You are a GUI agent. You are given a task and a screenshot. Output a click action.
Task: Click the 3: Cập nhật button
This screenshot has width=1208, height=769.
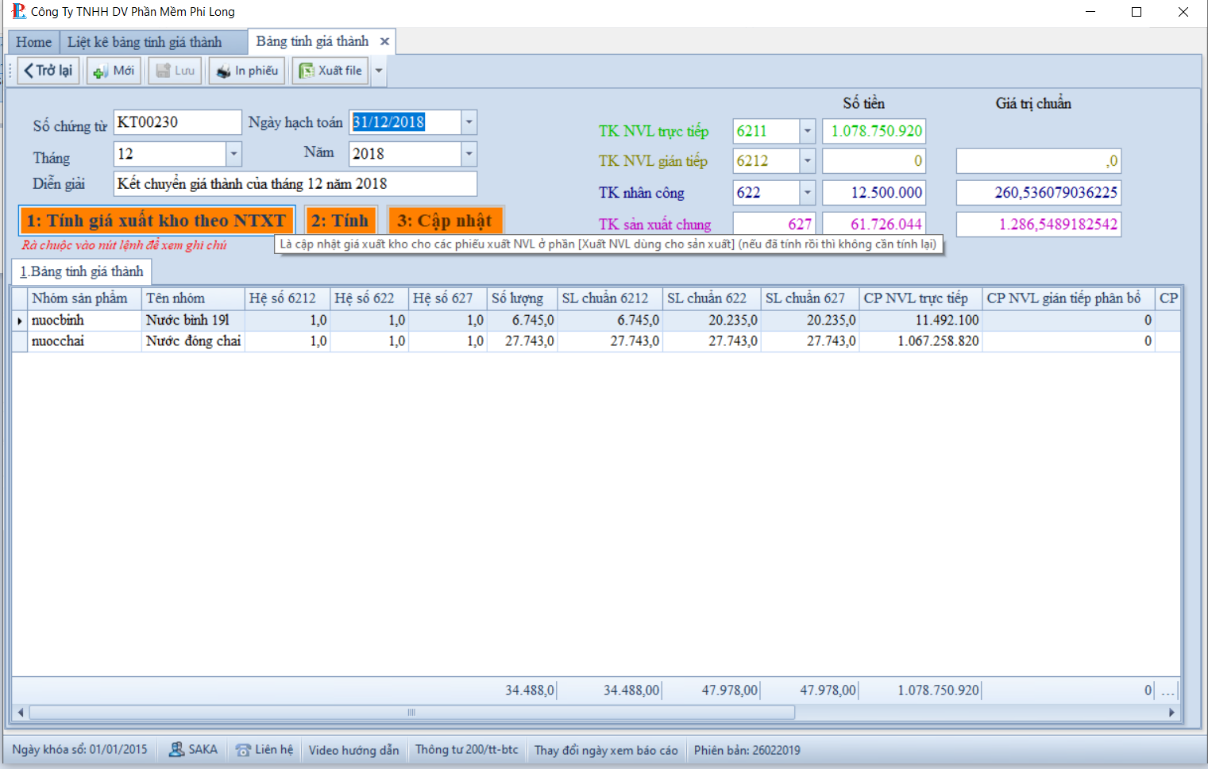coord(445,221)
